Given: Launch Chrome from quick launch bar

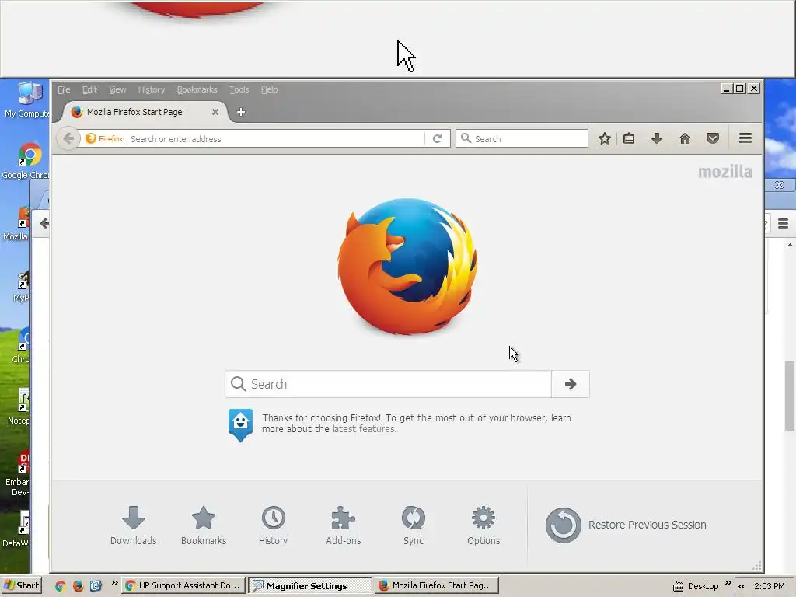Looking at the screenshot, I should (x=60, y=586).
